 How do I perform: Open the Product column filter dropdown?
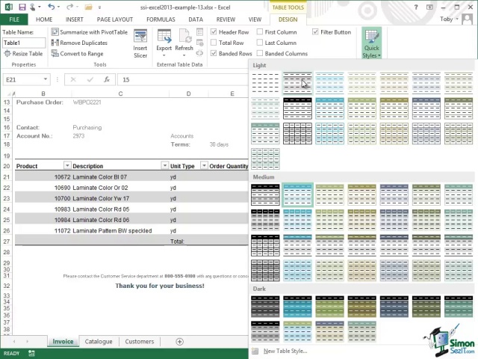click(x=66, y=166)
